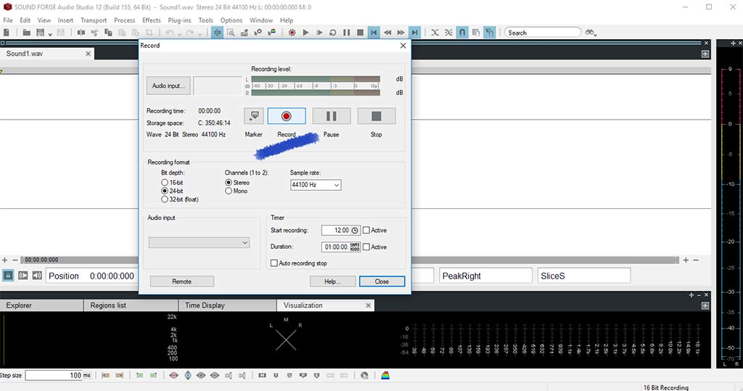The width and height of the screenshot is (743, 391).
Task: Open the Tools menu
Action: click(x=205, y=20)
